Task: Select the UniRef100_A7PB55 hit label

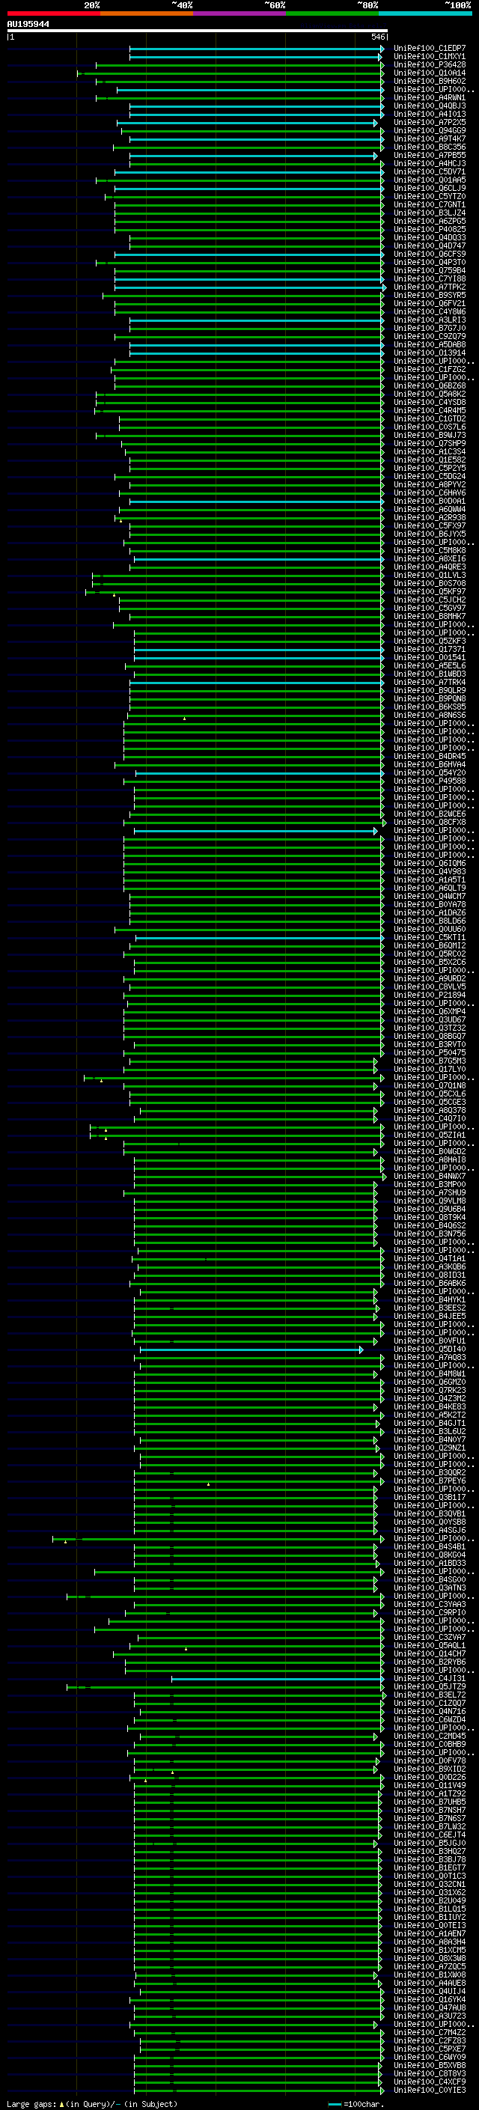Action: pos(429,155)
